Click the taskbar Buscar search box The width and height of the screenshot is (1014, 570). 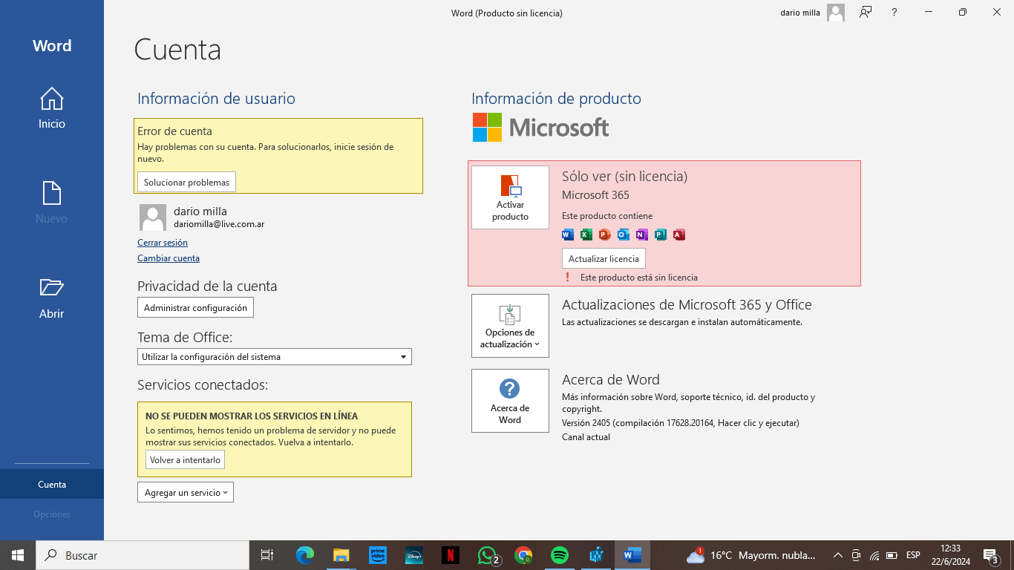click(143, 555)
